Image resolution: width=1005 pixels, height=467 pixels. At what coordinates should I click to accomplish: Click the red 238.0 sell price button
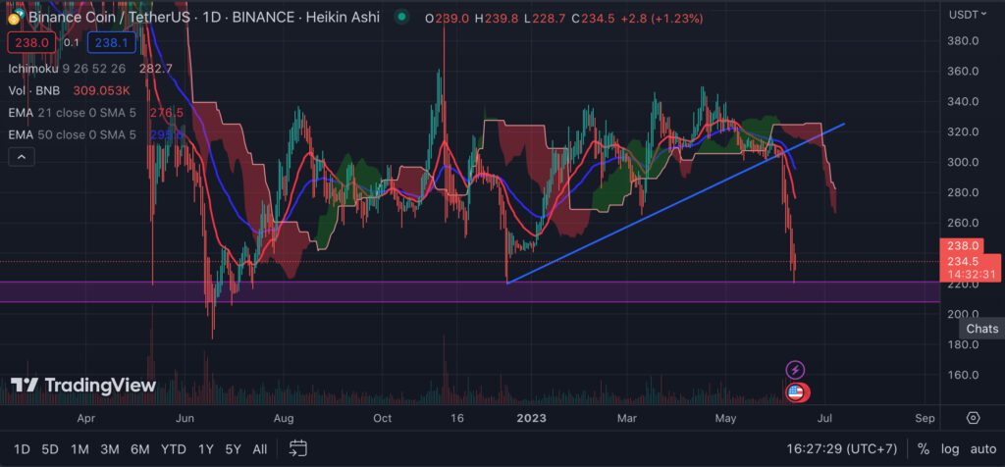[32, 42]
